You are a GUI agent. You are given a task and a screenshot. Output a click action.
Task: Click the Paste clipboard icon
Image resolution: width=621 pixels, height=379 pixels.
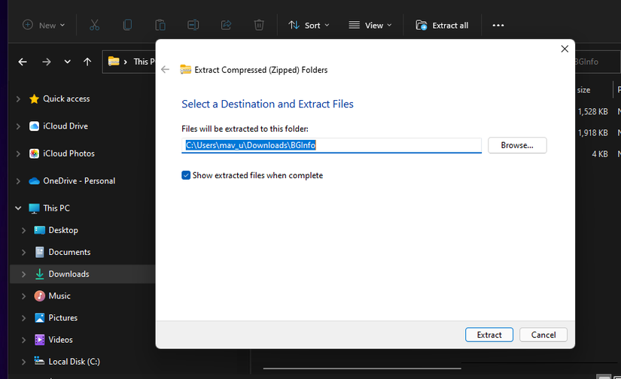click(x=160, y=26)
